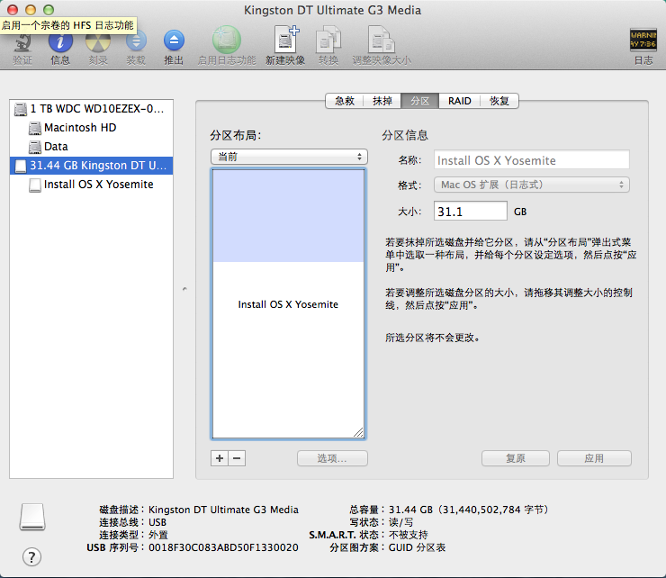This screenshot has width=666, height=578.
Task: Select Macintosh HD in the sidebar
Action: [x=91, y=128]
